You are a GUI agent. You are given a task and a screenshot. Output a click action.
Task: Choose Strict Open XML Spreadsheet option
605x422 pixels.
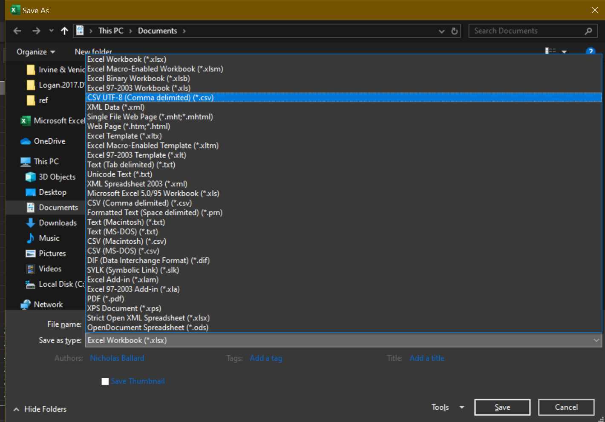click(343, 318)
